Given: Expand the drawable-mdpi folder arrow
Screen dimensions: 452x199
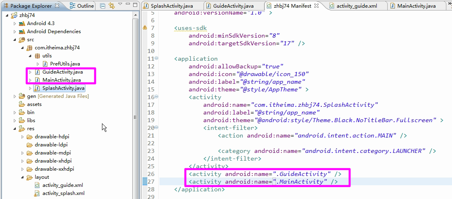Looking at the screenshot, I should tap(23, 152).
